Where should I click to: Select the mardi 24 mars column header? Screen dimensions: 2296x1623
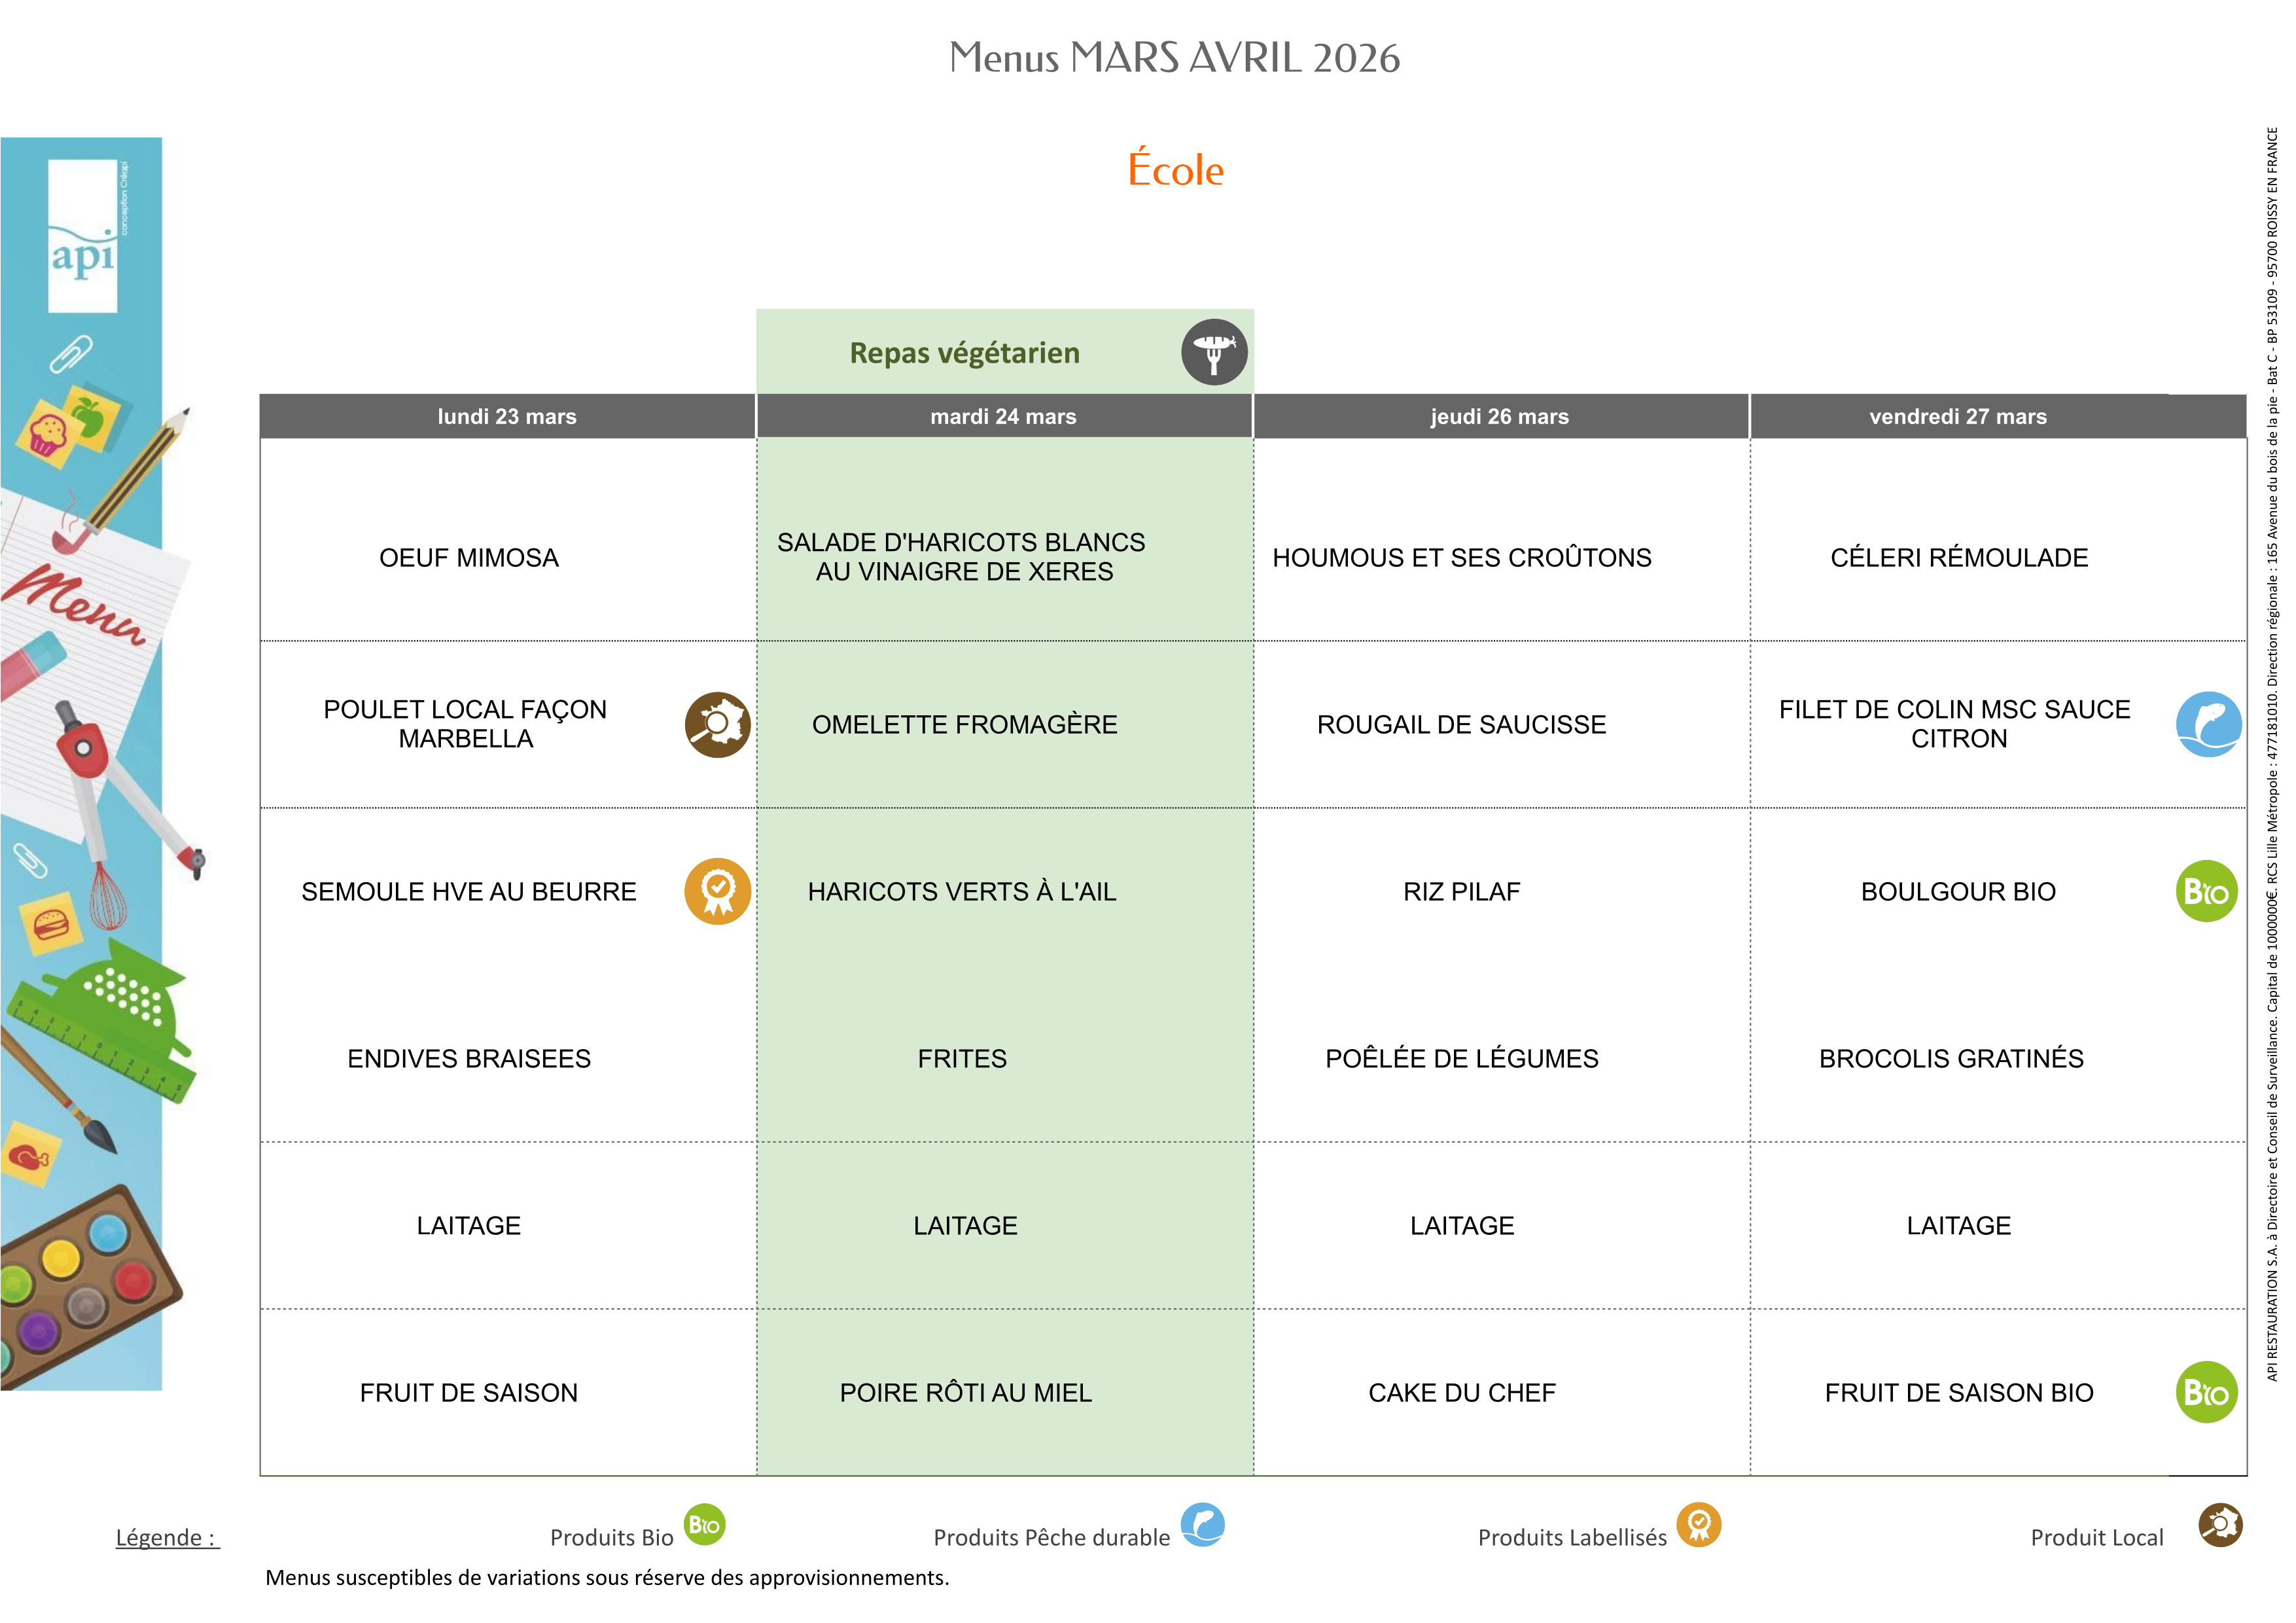point(1003,417)
